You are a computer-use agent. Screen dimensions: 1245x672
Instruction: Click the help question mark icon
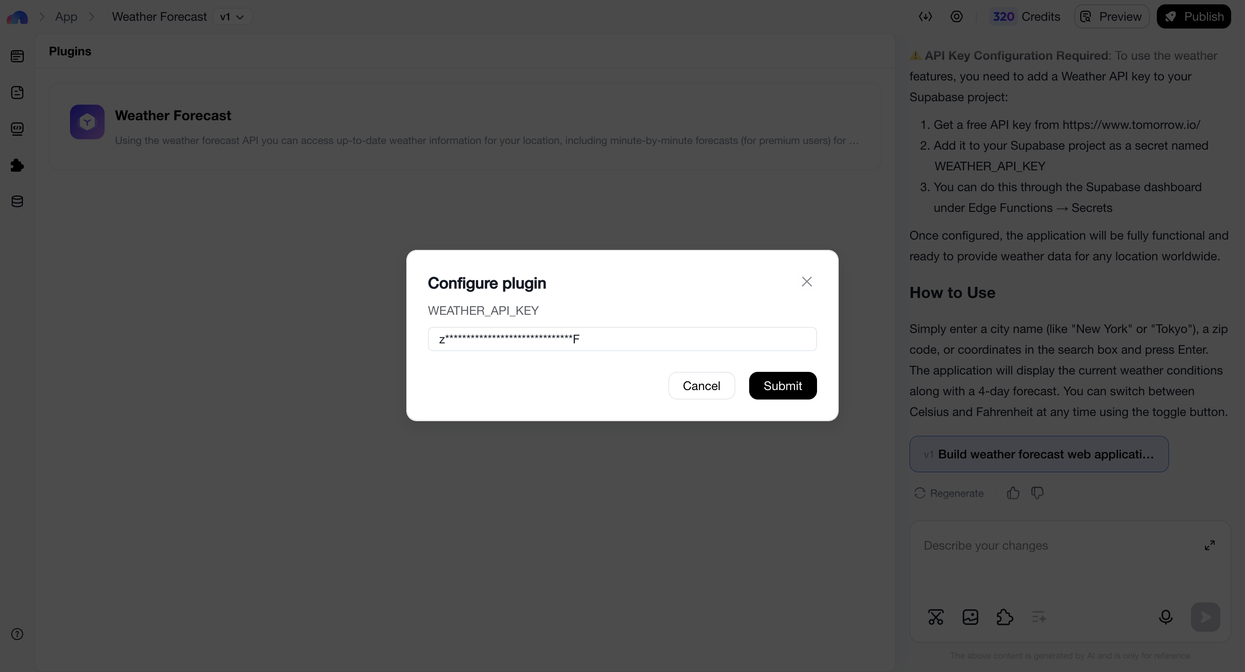pyautogui.click(x=17, y=634)
